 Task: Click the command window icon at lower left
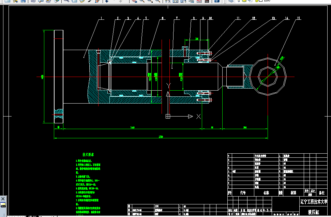pyautogui.click(x=3, y=204)
